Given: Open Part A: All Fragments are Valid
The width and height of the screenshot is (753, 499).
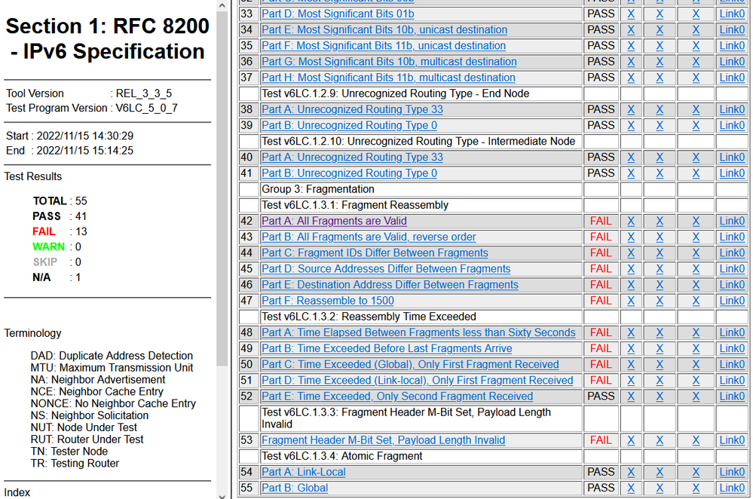Looking at the screenshot, I should 334,221.
